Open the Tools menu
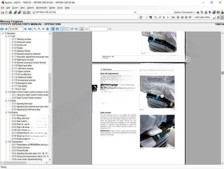 (60, 8)
